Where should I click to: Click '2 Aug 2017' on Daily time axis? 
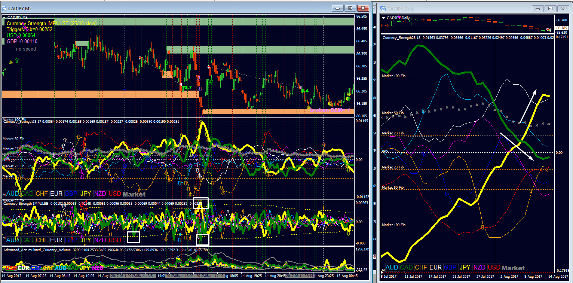tap(510, 277)
